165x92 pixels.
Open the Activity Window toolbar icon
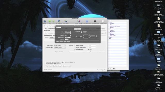coord(95,21)
